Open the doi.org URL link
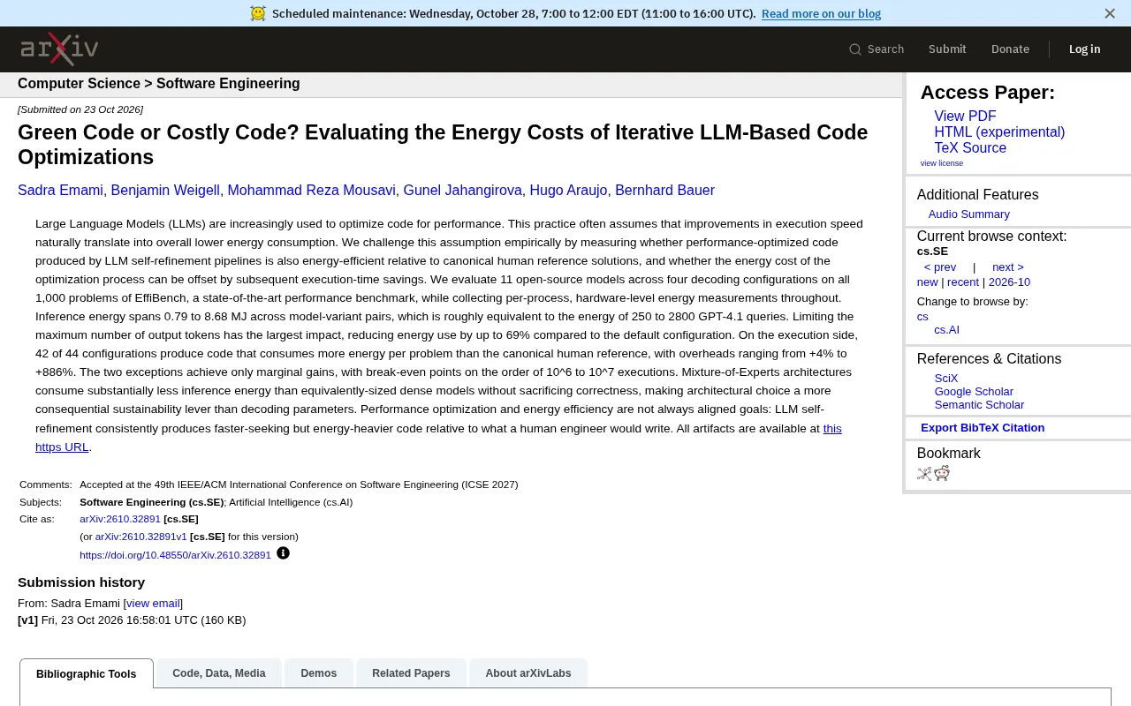The width and height of the screenshot is (1131, 706). point(175,555)
